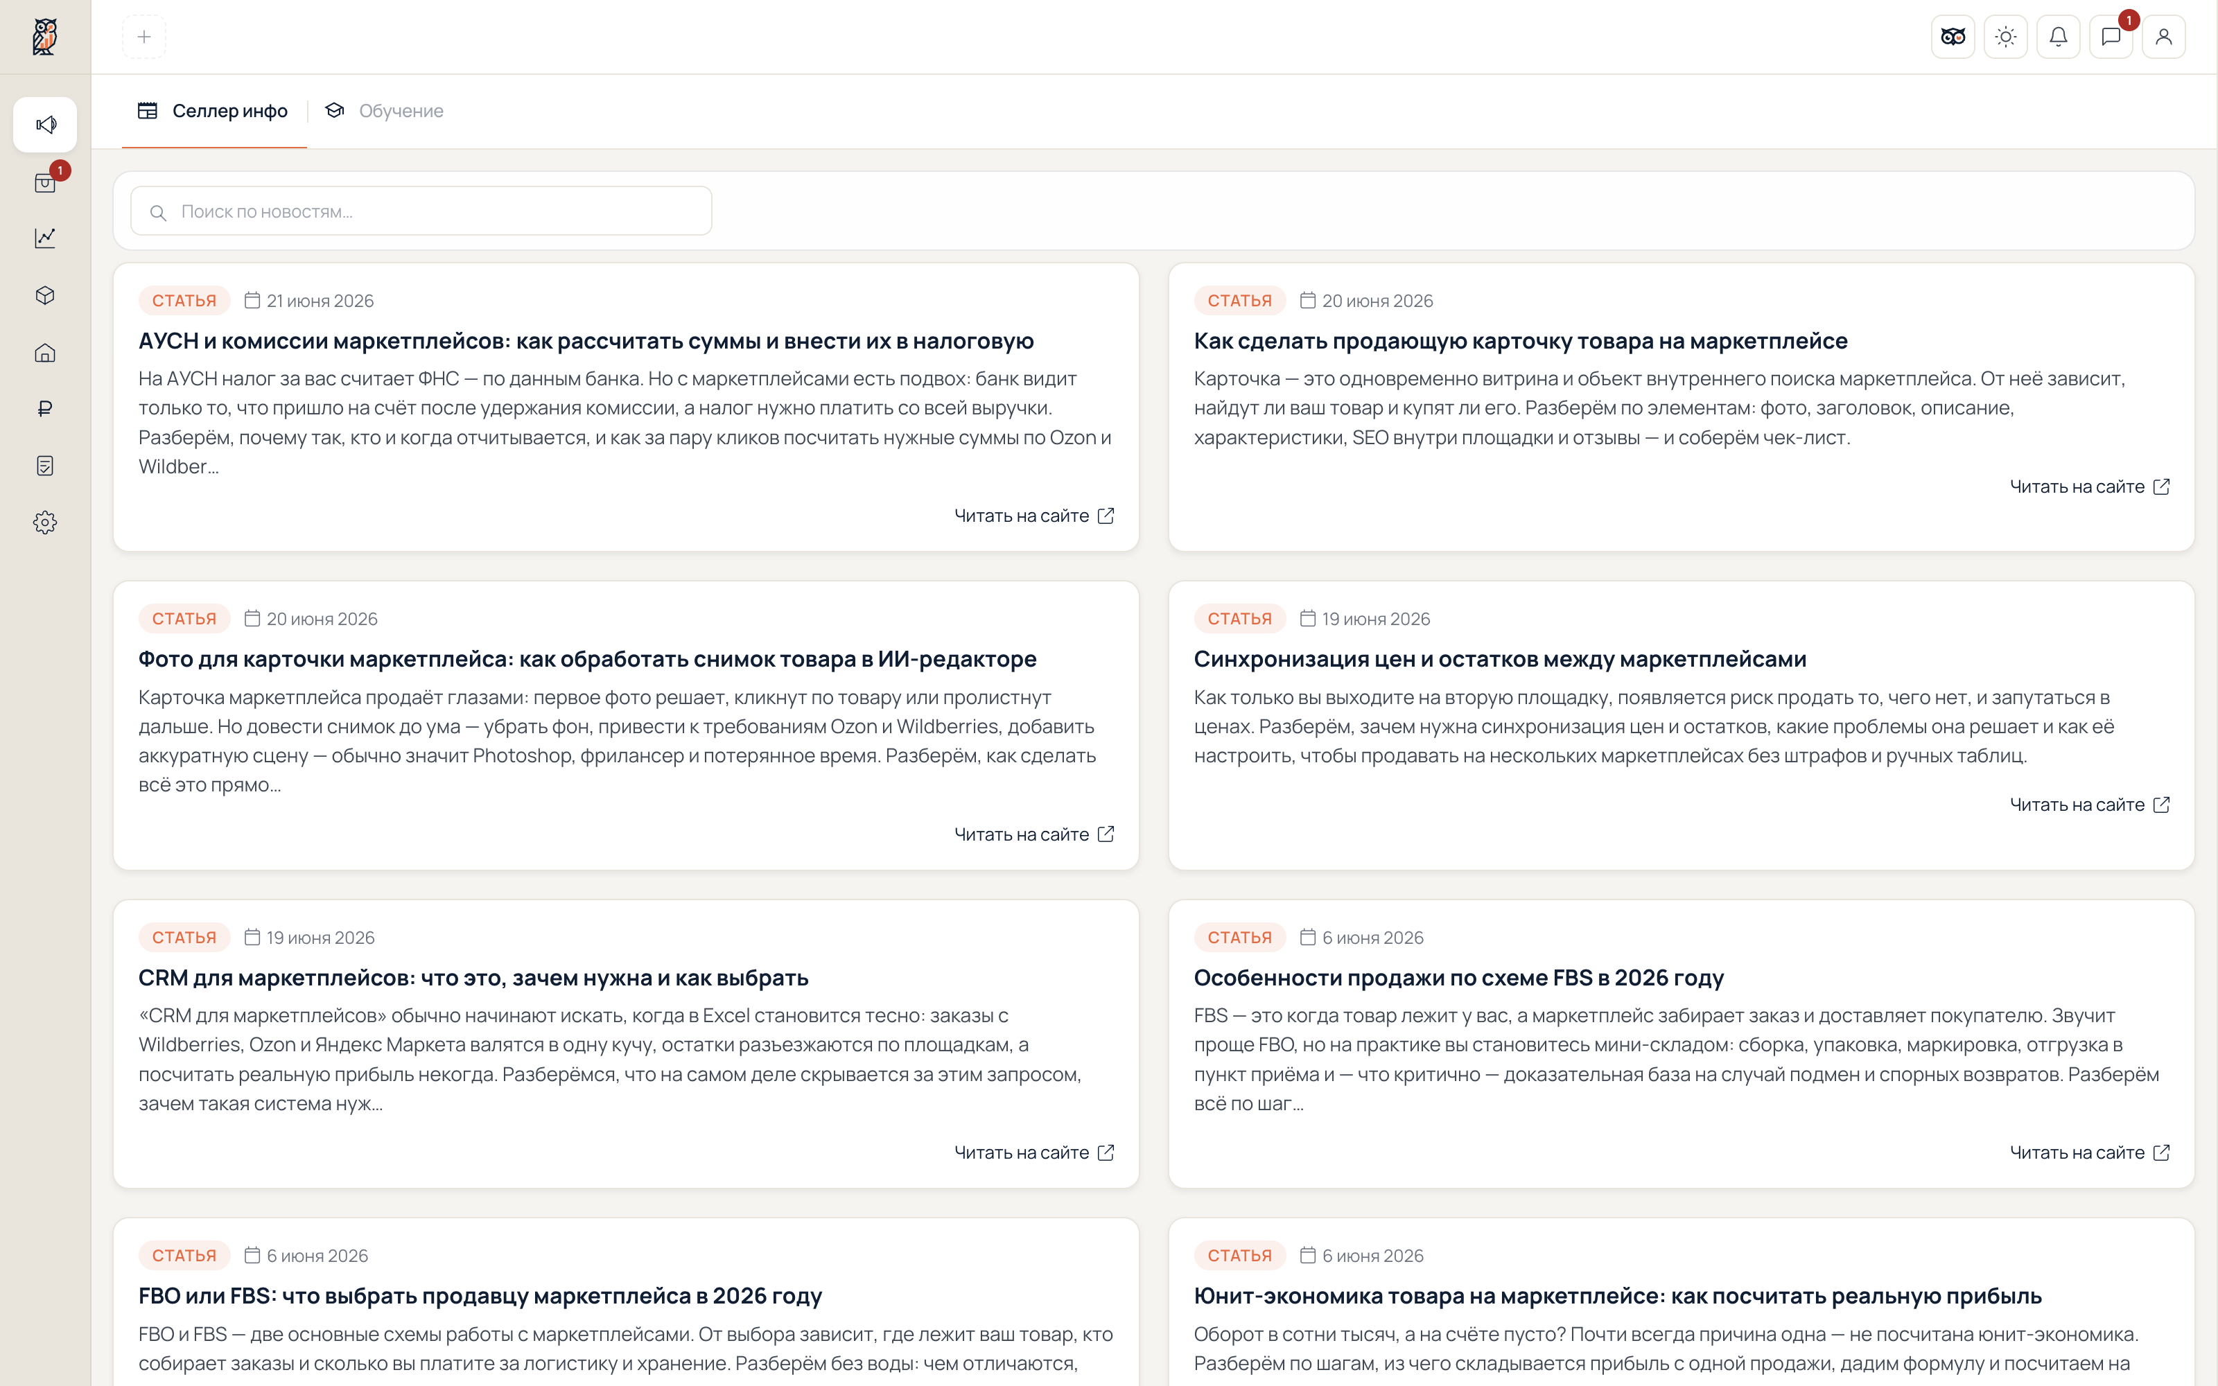Toggle the light theme sun icon
The height and width of the screenshot is (1386, 2218).
2005,37
